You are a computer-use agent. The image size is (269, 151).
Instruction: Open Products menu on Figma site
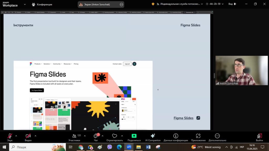(38, 64)
